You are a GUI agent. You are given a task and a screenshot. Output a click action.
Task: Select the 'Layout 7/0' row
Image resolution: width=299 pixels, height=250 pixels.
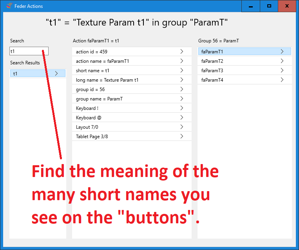tap(125, 127)
